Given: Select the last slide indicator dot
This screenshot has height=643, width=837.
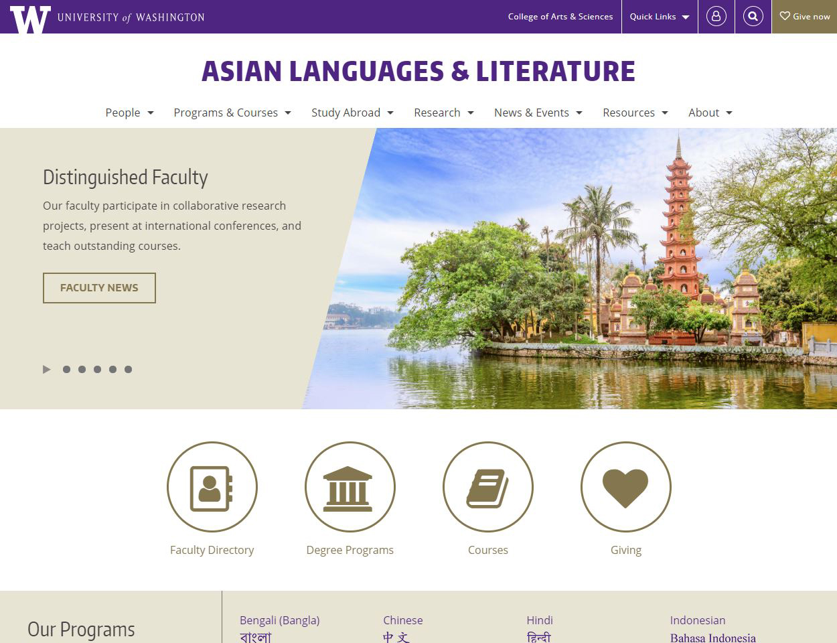Looking at the screenshot, I should [x=128, y=369].
